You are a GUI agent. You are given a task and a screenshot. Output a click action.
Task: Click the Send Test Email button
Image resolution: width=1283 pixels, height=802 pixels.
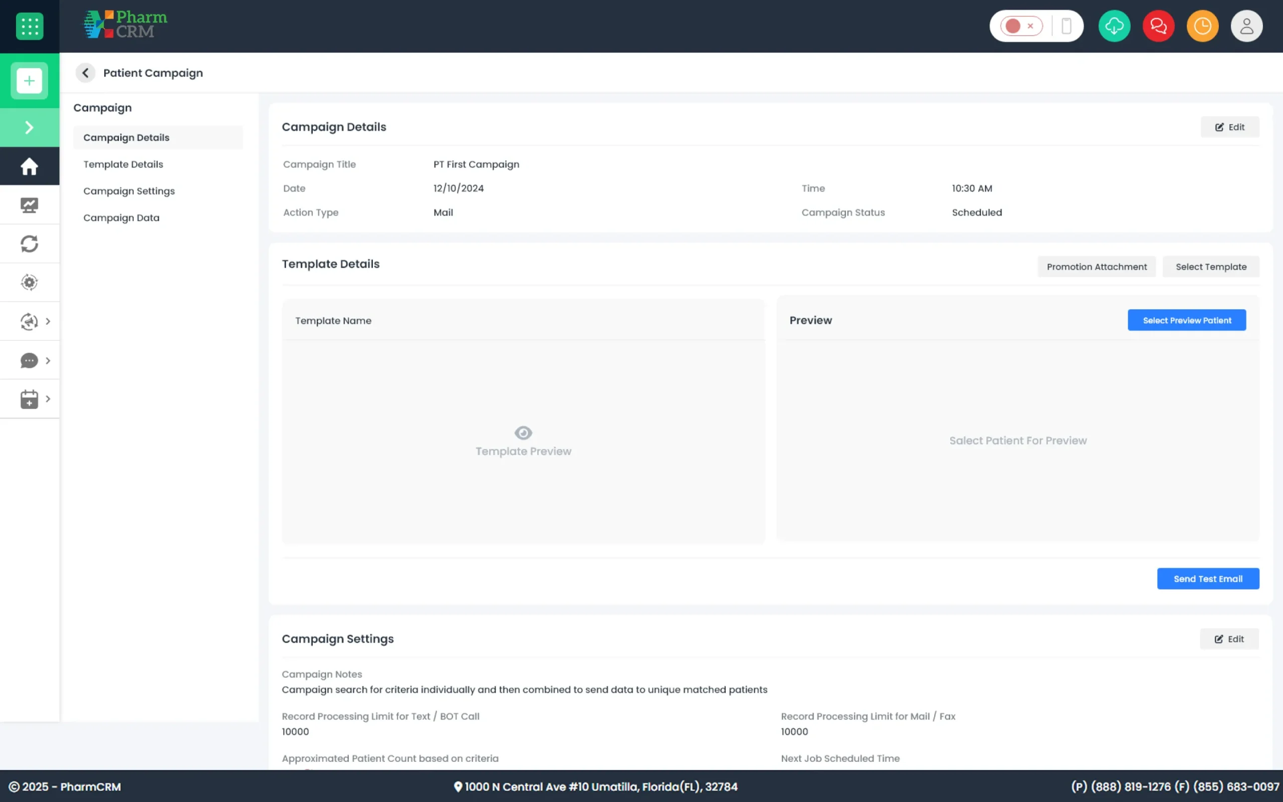click(x=1208, y=578)
